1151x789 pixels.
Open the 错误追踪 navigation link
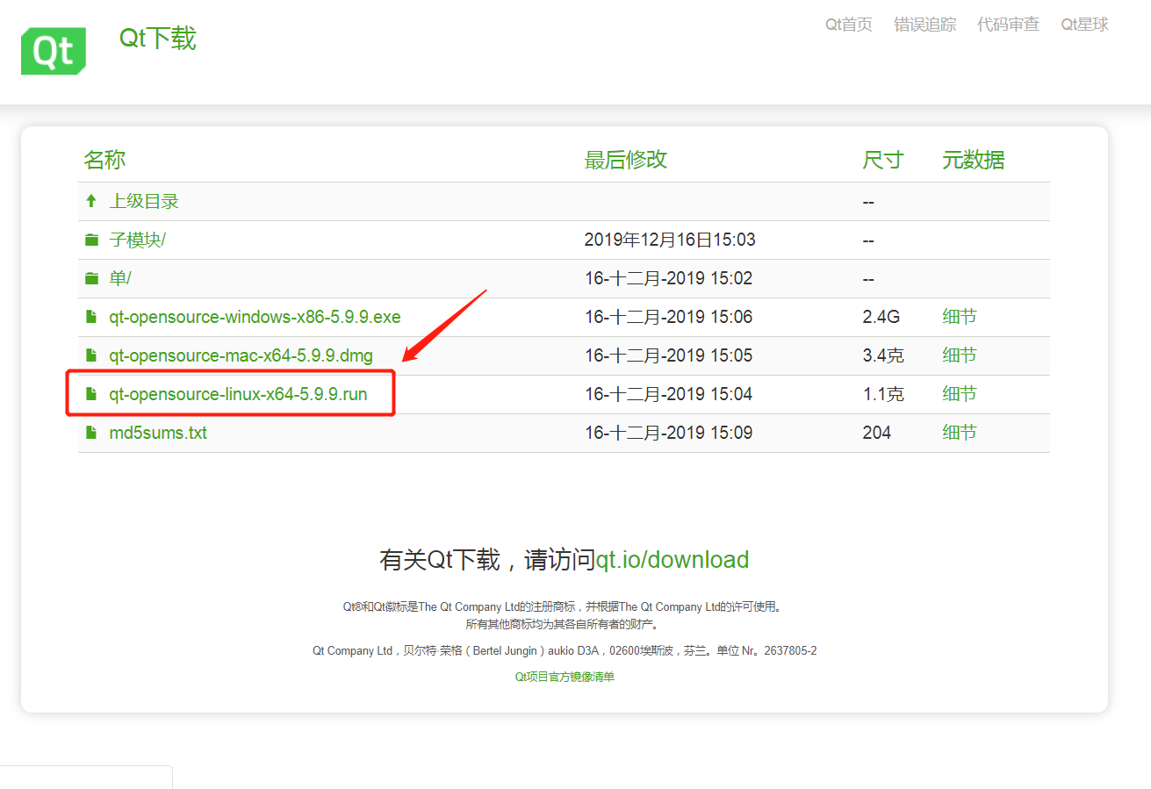click(x=924, y=25)
